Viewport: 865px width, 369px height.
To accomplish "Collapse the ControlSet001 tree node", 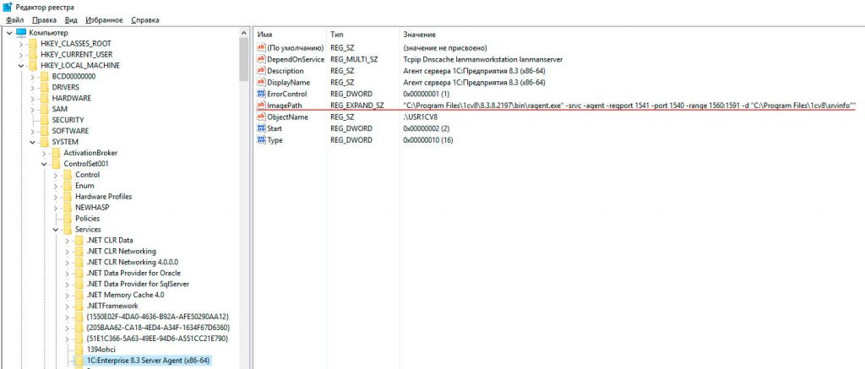I will (x=44, y=164).
